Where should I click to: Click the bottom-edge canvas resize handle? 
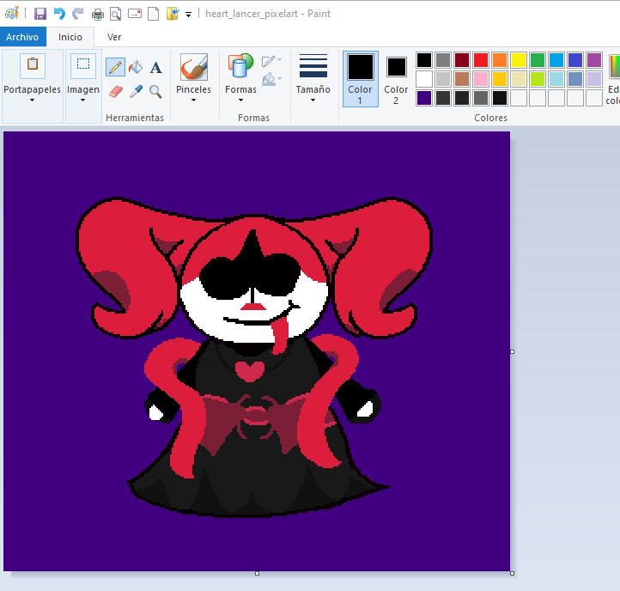(x=258, y=573)
